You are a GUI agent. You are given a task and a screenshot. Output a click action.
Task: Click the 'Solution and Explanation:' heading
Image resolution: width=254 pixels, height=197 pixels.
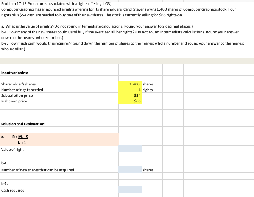[x=23, y=124]
